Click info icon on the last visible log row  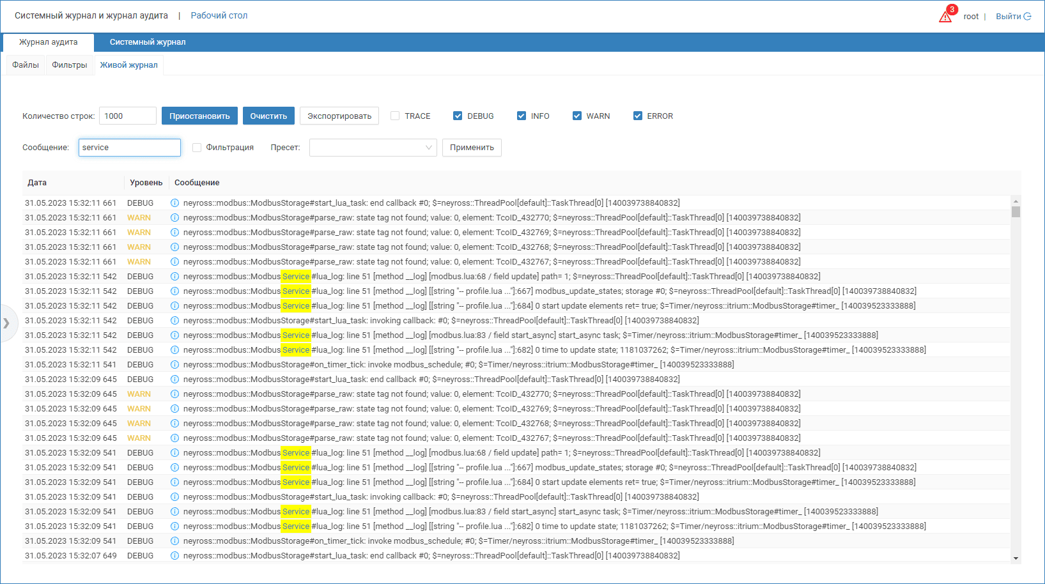click(x=174, y=556)
